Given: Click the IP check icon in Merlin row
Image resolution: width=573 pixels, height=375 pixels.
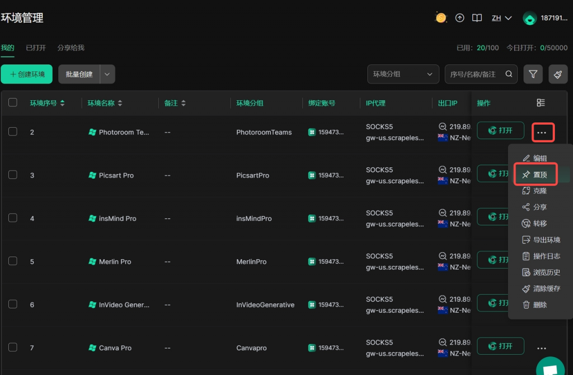Looking at the screenshot, I should [443, 256].
